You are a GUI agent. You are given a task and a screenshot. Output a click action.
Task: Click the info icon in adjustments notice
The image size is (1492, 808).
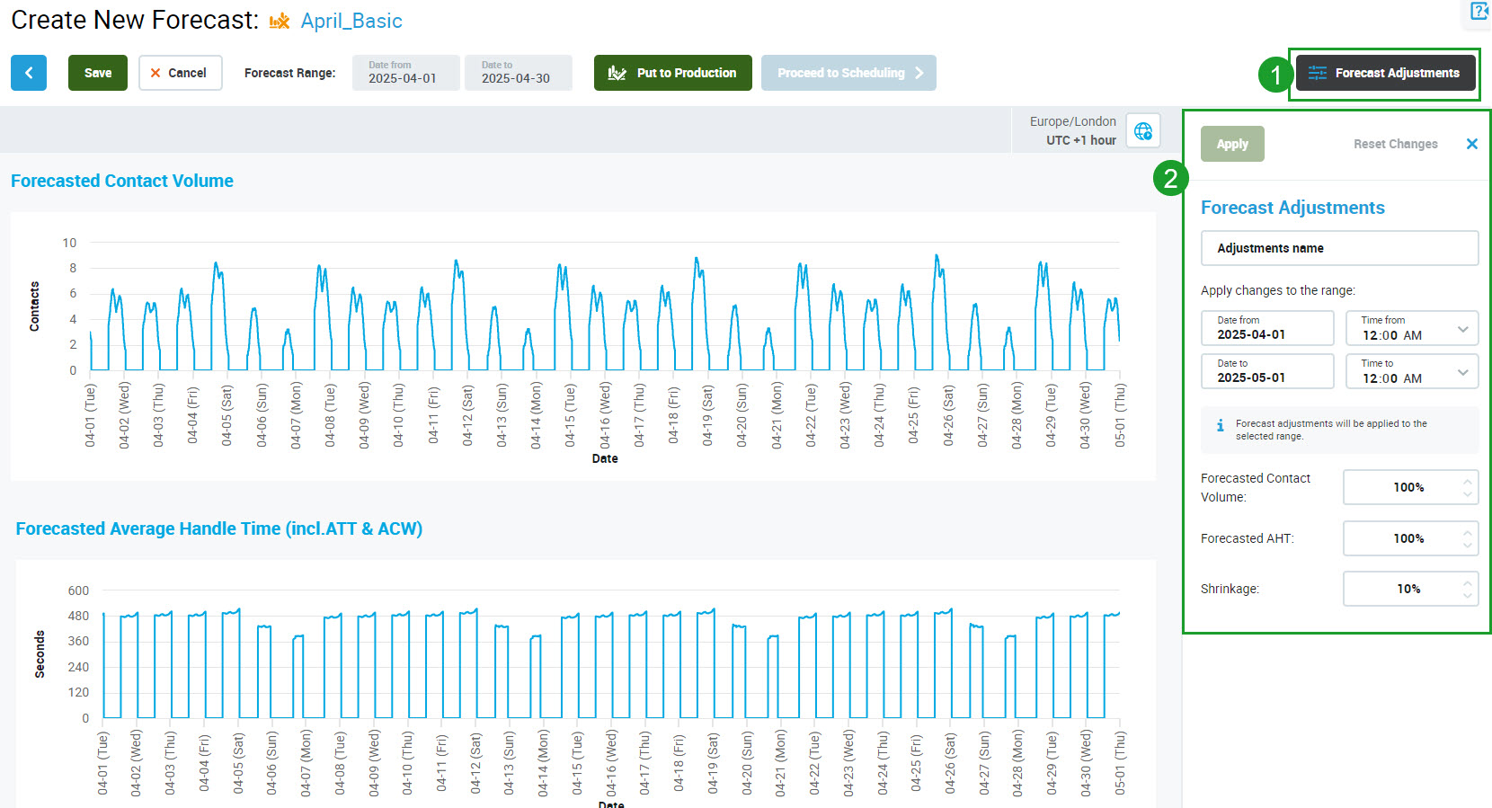1220,425
